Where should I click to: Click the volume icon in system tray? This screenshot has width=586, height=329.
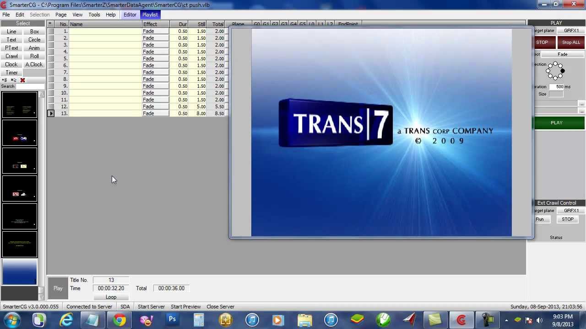tap(539, 320)
